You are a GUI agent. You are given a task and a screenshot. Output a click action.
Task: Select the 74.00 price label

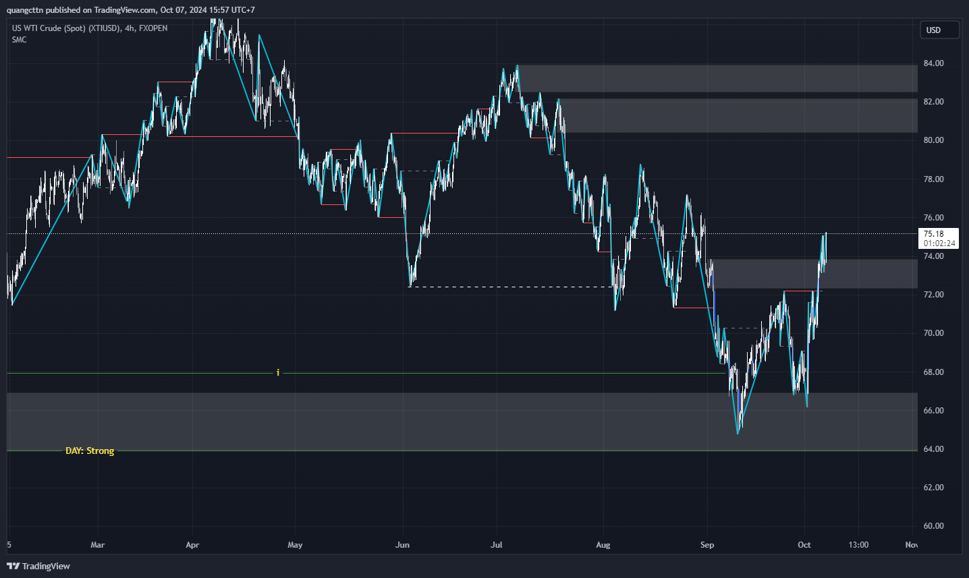934,256
